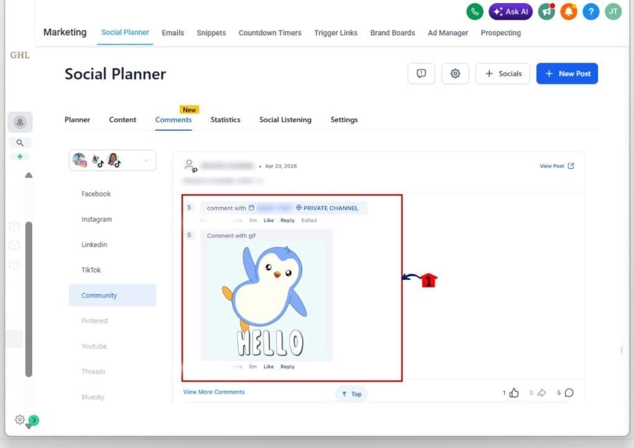Click the thumbs up like icon

(x=514, y=393)
